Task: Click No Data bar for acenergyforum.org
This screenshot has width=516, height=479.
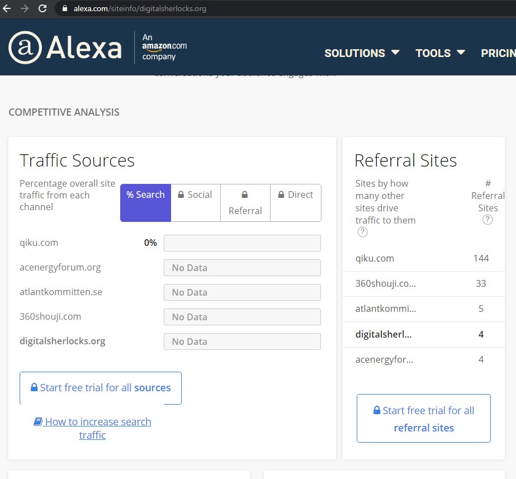Action: [x=242, y=268]
